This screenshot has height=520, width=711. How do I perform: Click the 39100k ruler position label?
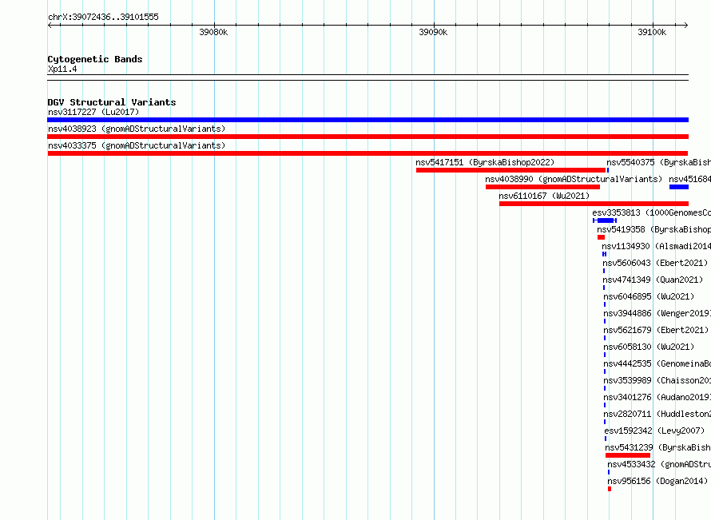652,32
